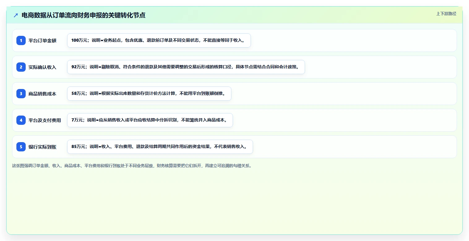Select step number badge 4
Screen dimensions: 469x241
tap(21, 120)
